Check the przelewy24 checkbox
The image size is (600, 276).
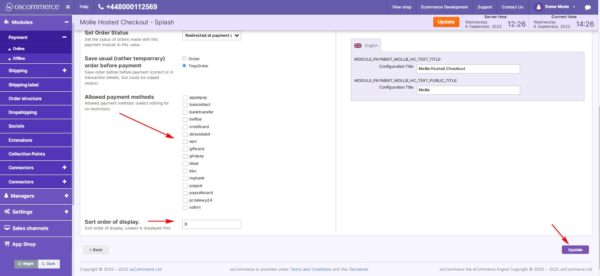pyautogui.click(x=185, y=200)
